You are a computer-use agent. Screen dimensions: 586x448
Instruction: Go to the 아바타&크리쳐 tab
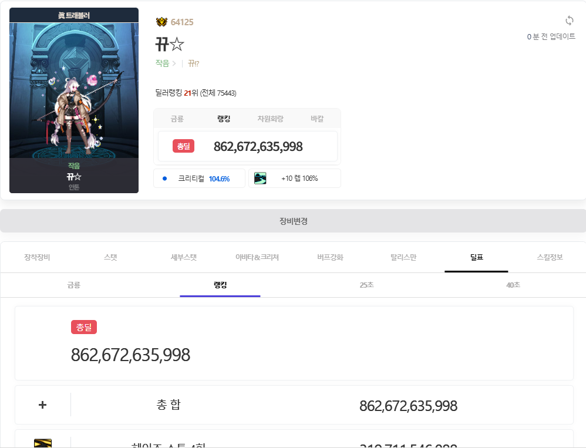coord(257,257)
